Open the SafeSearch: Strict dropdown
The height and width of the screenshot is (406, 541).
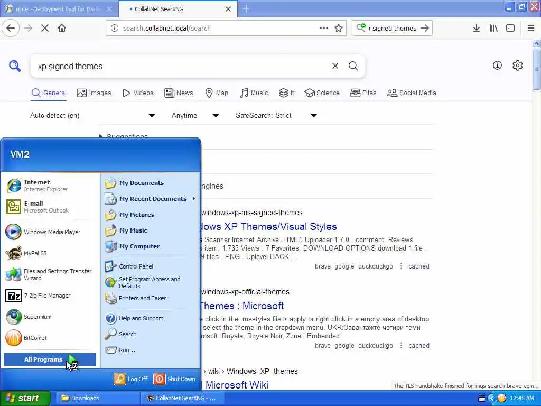coord(276,115)
